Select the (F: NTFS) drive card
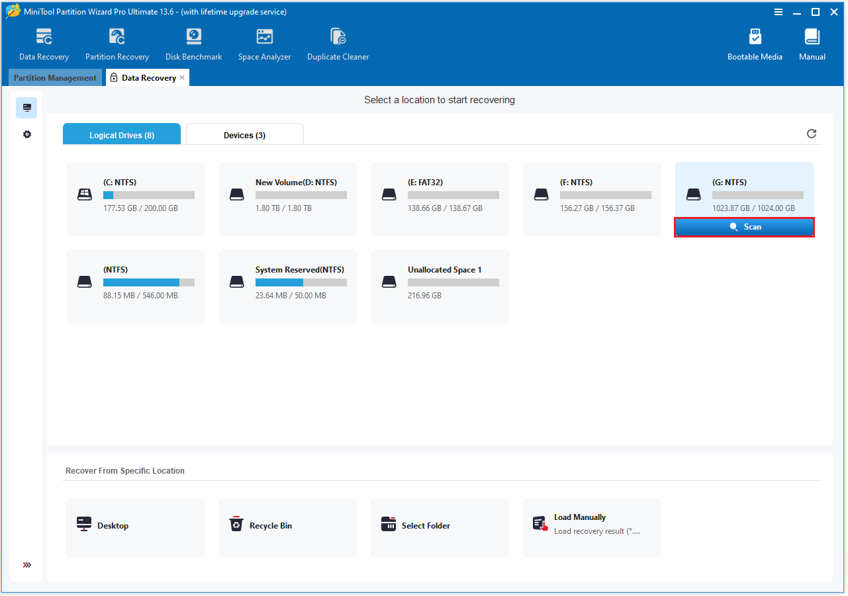This screenshot has height=596, width=848. (x=592, y=199)
